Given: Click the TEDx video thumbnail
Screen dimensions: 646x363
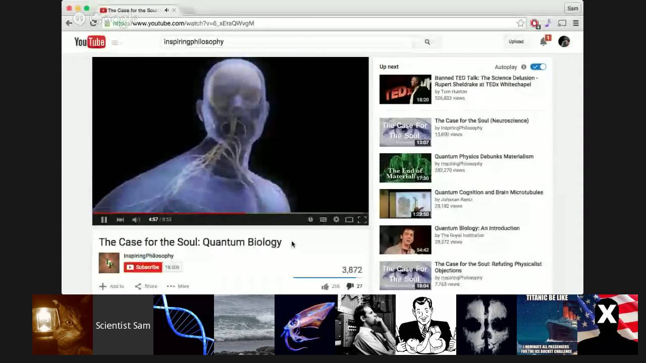Looking at the screenshot, I should point(405,89).
